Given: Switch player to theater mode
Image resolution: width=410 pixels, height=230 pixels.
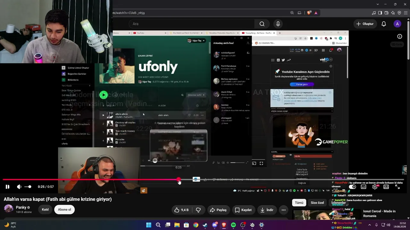Looking at the screenshot, I should (x=386, y=187).
